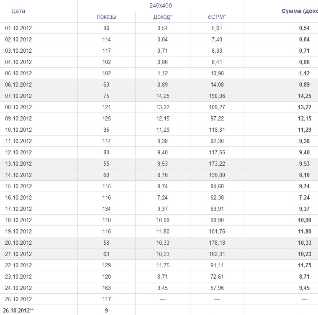Viewport: 318px width, 315px height.
Task: Click the Показы value 163
Action: (x=106, y=288)
